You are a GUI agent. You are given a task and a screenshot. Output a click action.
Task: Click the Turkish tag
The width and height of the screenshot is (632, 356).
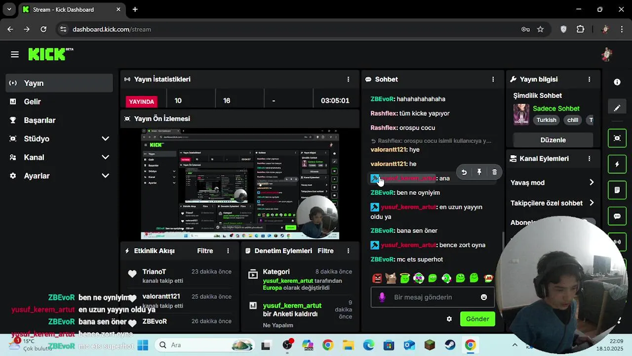click(x=547, y=120)
